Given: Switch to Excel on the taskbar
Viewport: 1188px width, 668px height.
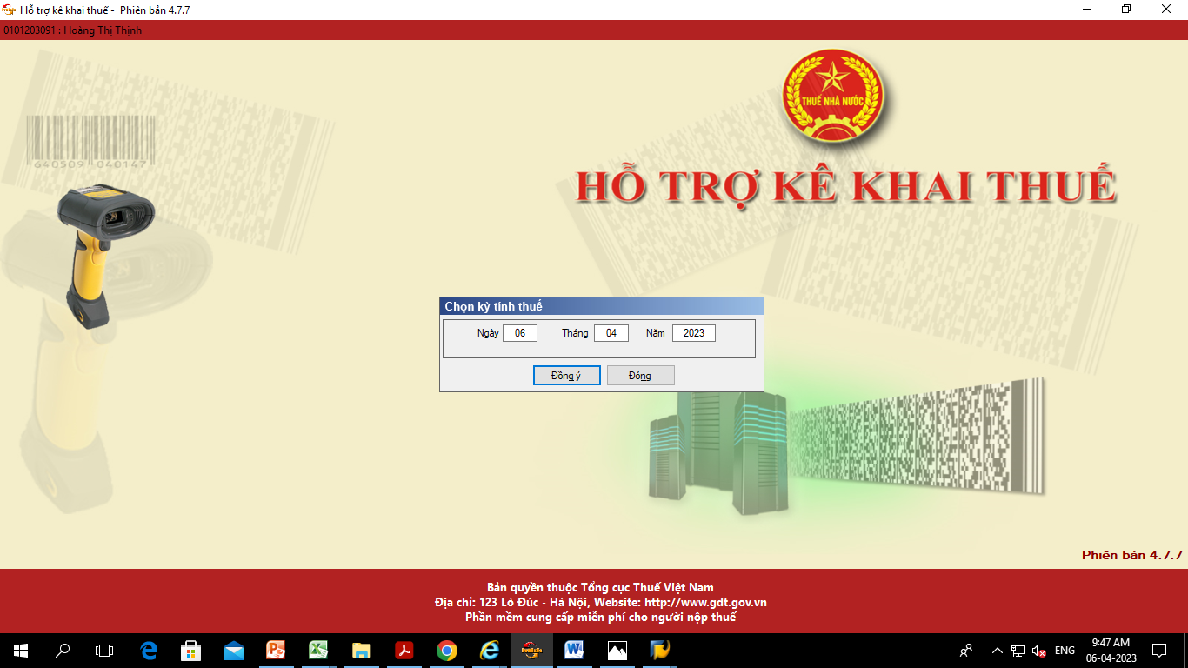Looking at the screenshot, I should pyautogui.click(x=318, y=650).
